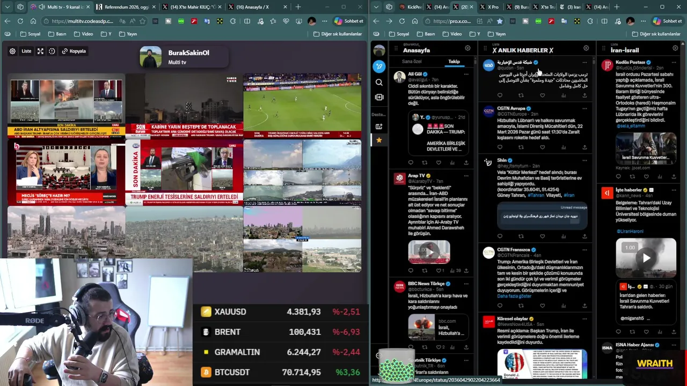
Task: Select the TRUMP ENERJİ TESİSLERİNE stream tile
Action: tap(184, 173)
